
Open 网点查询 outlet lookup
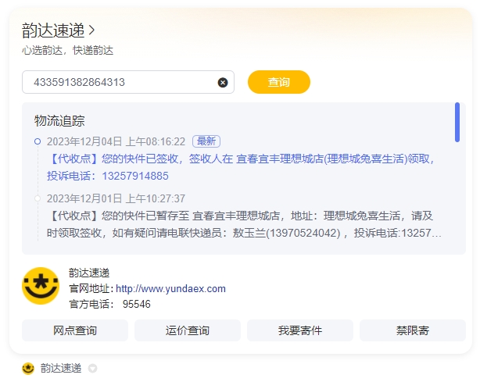(x=75, y=330)
